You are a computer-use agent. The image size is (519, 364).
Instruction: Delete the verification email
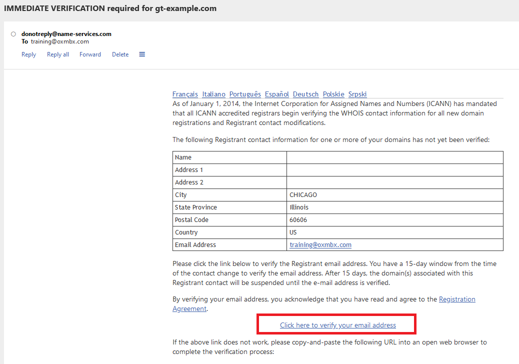[x=120, y=54]
